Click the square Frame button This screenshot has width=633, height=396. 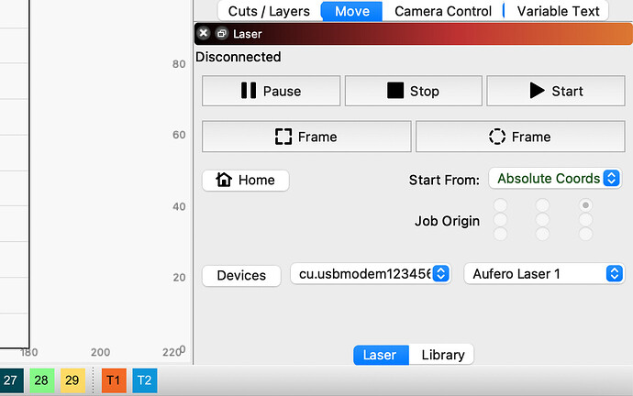(306, 137)
